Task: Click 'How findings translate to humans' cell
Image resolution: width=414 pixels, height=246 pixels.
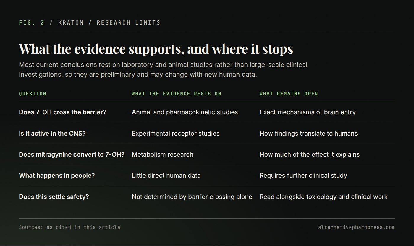Action: [x=308, y=134]
